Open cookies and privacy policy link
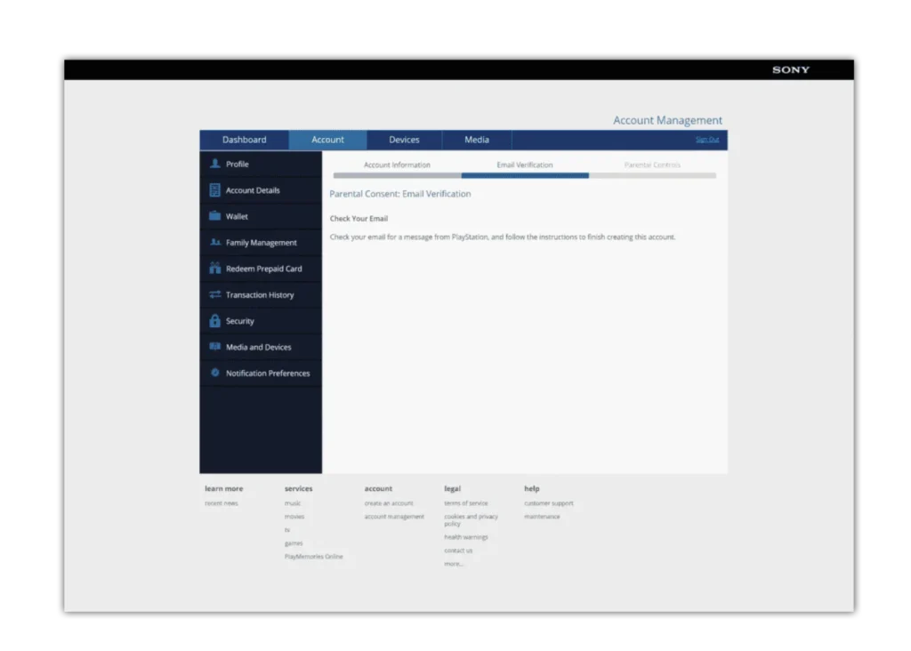 (x=472, y=520)
